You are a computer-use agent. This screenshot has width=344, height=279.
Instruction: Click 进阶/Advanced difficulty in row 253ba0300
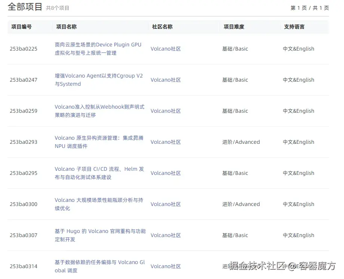241,204
